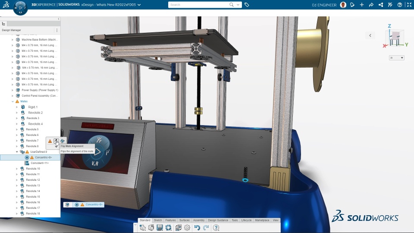Click the fullscreen collapse icon in header

click(409, 5)
